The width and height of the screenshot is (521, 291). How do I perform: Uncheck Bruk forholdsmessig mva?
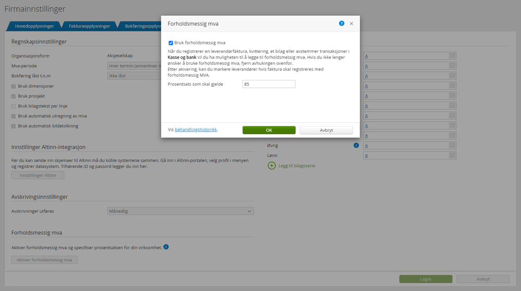pos(171,43)
